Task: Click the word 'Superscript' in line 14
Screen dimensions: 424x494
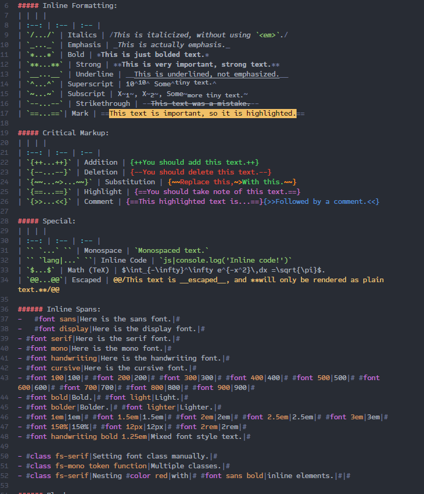Action: pos(90,84)
